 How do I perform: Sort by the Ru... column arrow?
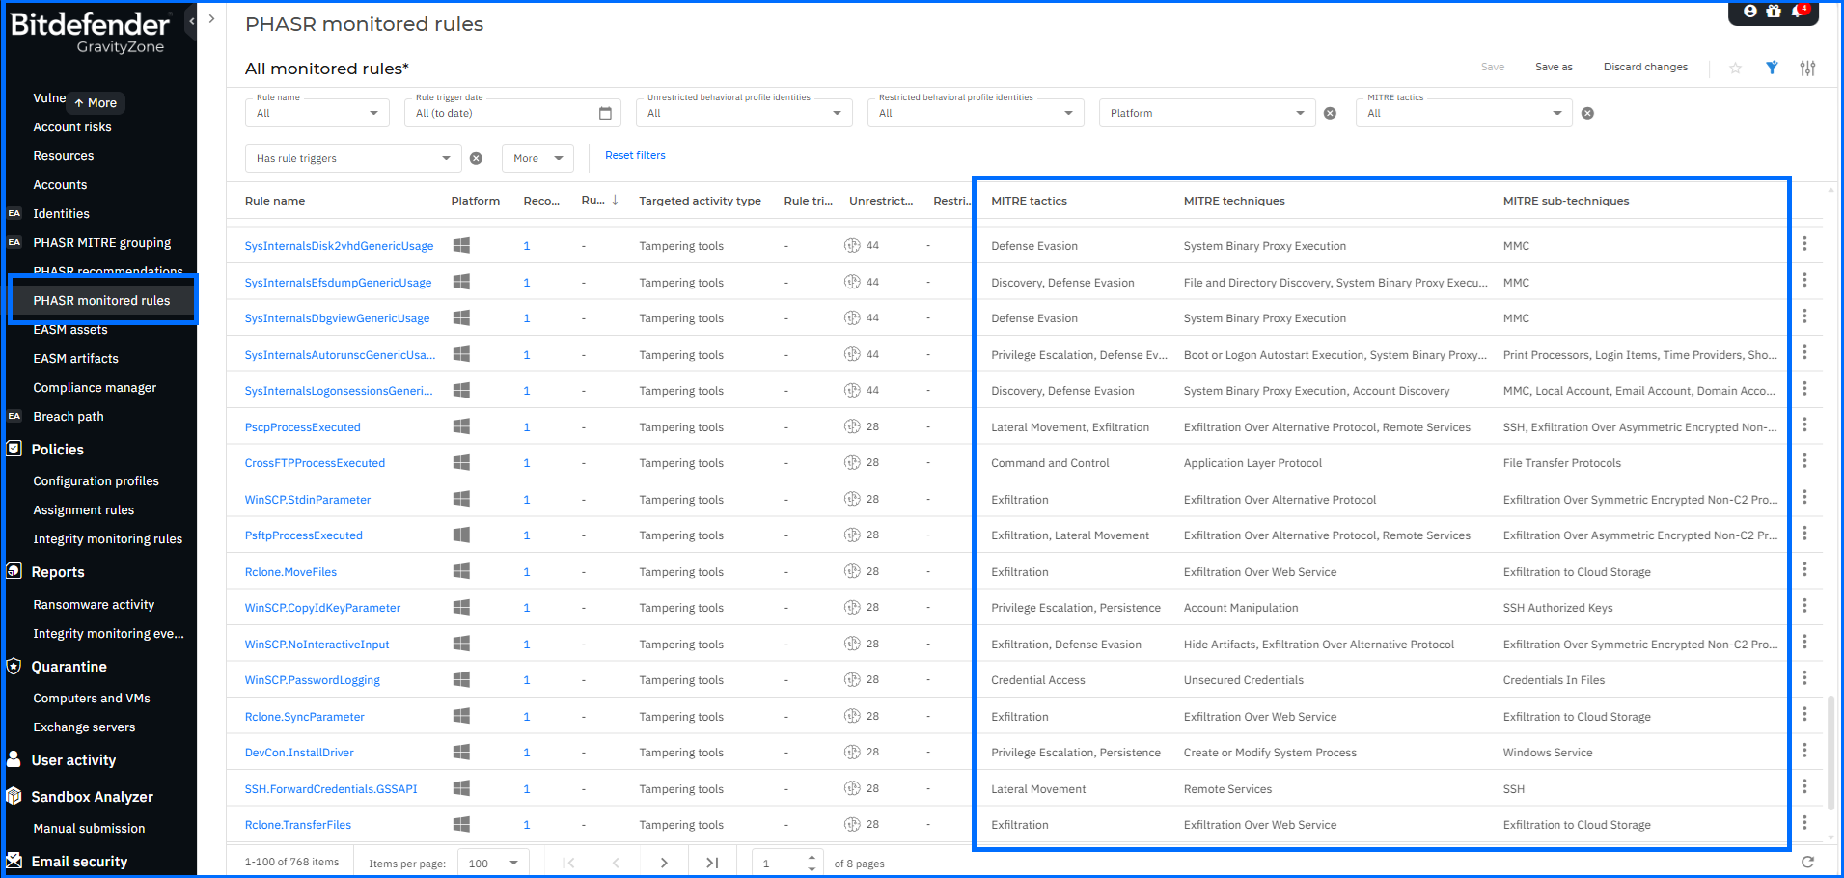615,200
